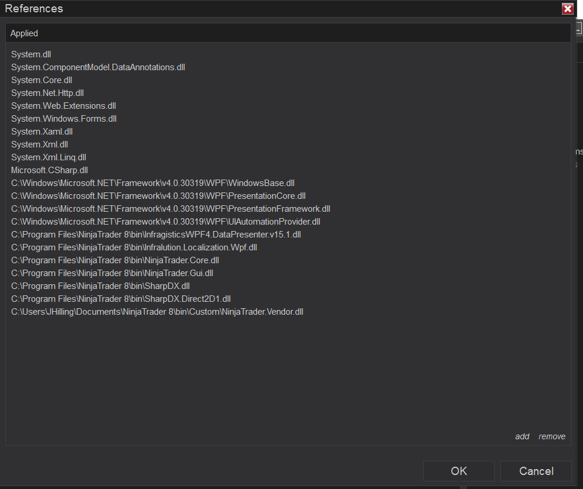This screenshot has width=583, height=489.
Task: Click the "add" link to add a reference
Action: tap(522, 436)
